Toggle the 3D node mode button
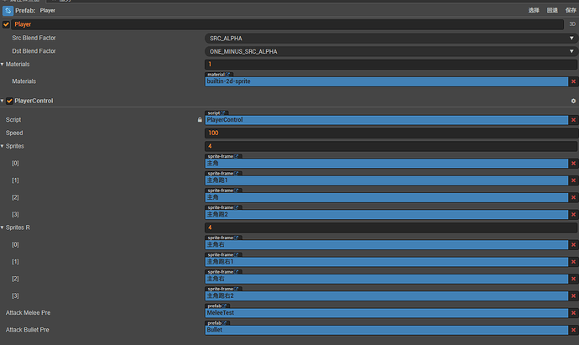The image size is (579, 345). tap(571, 24)
